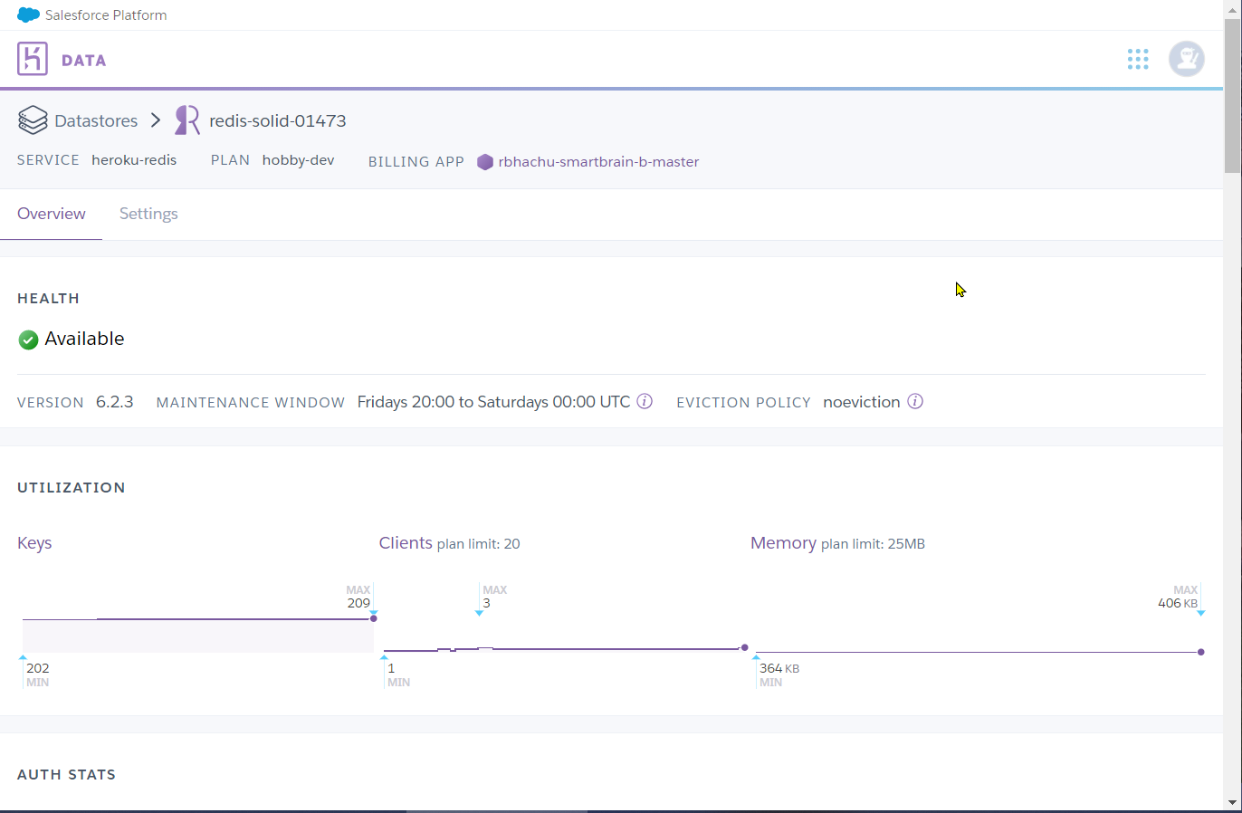The width and height of the screenshot is (1242, 813).
Task: Click the hobby-dev plan value
Action: click(298, 160)
